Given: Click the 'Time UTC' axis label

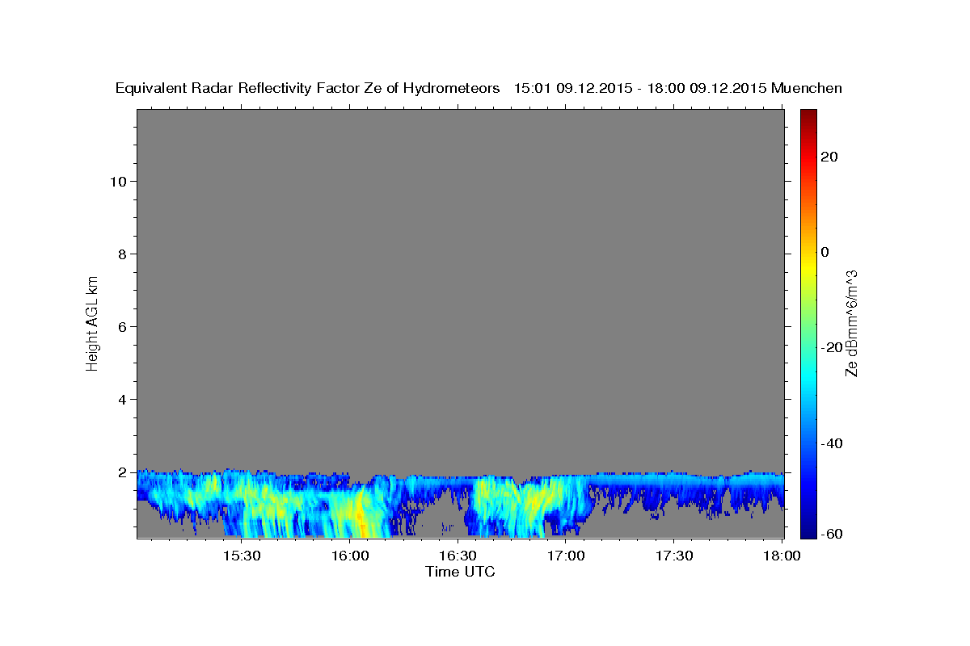Looking at the screenshot, I should [x=460, y=572].
